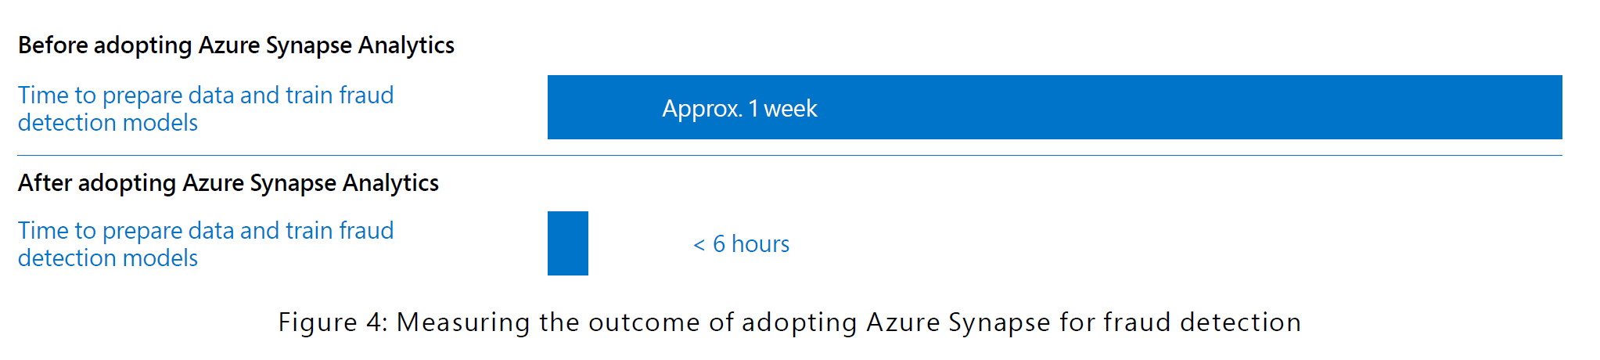Click the word "Before" in the first heading
Image resolution: width=1600 pixels, height=360 pixels.
click(x=52, y=45)
